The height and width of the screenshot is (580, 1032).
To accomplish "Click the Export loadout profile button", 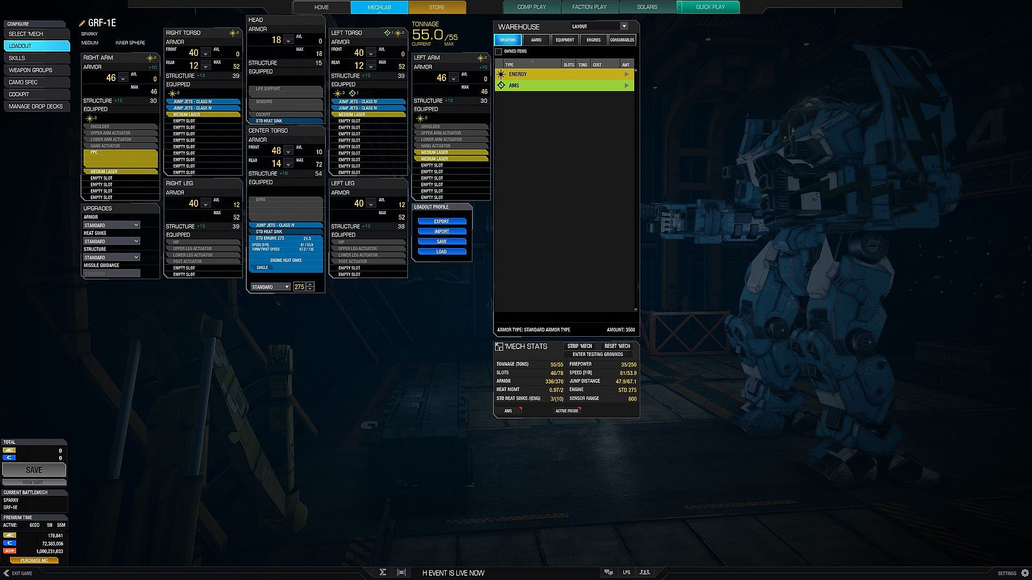I will coord(441,221).
